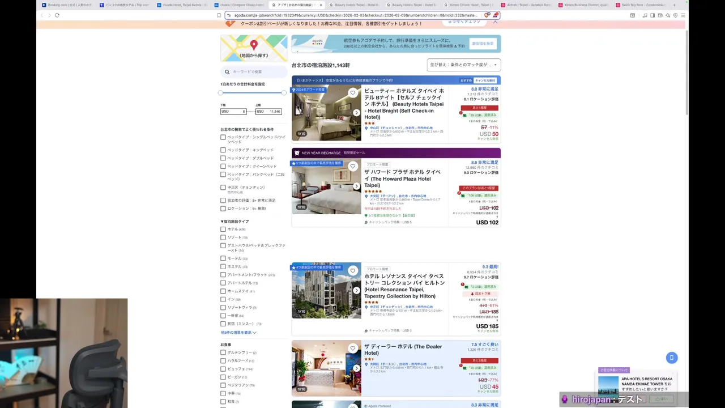The width and height of the screenshot is (725, 408).
Task: Click heart icon on The Dealer Hotel
Action: click(x=353, y=348)
